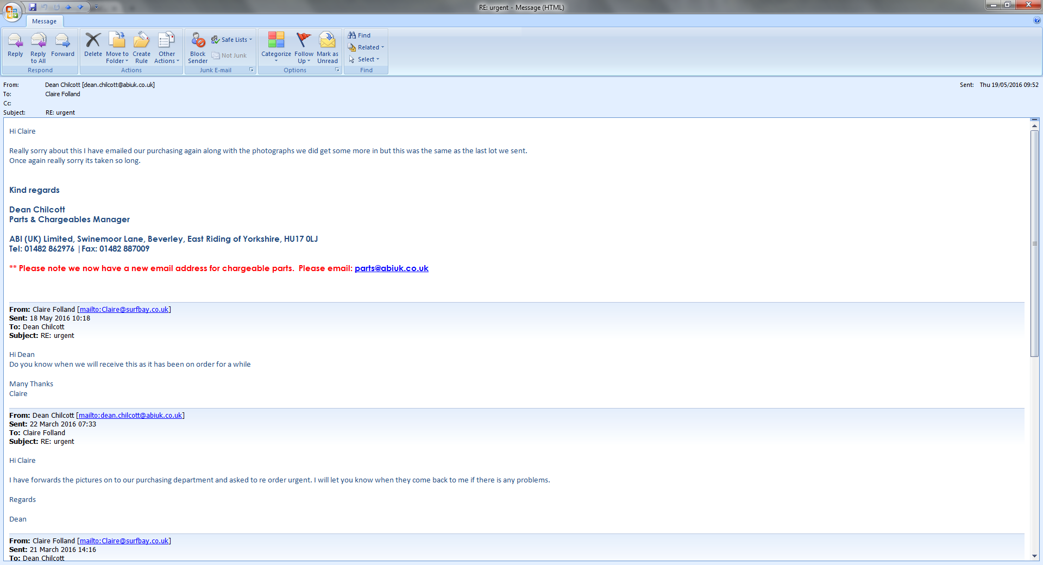This screenshot has width=1043, height=565.
Task: Click the 'Hi Claire' greeting at top
Action: point(22,131)
